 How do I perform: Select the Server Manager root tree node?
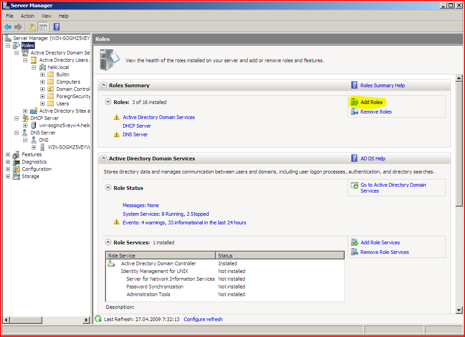pyautogui.click(x=51, y=38)
